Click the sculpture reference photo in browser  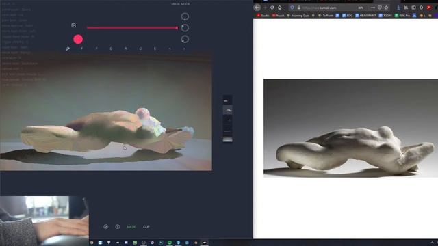pos(350,128)
